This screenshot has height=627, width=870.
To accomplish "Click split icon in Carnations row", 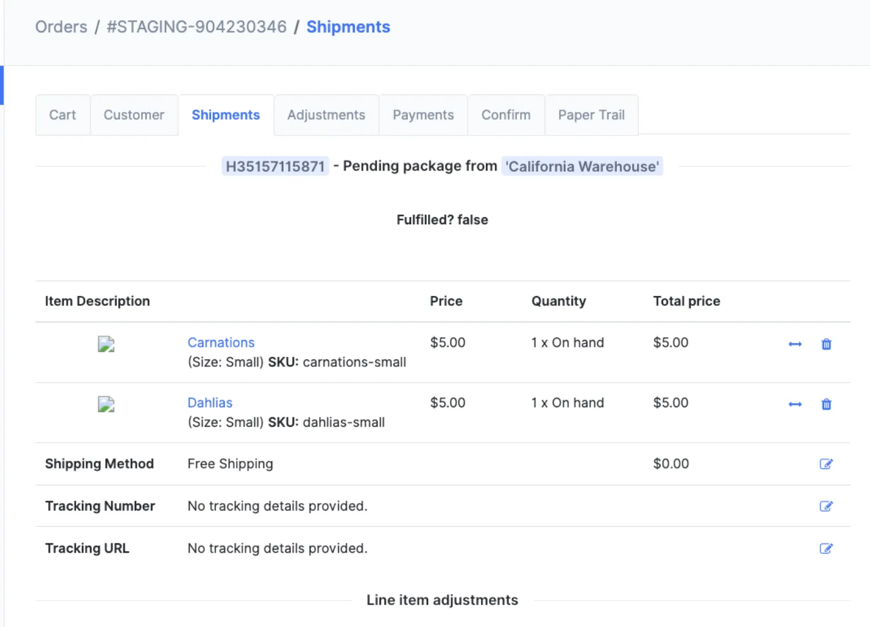I will pyautogui.click(x=795, y=344).
